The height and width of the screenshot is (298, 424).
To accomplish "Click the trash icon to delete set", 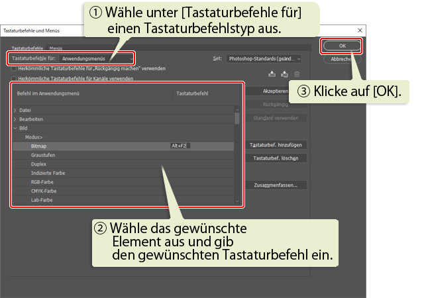I will [297, 75].
